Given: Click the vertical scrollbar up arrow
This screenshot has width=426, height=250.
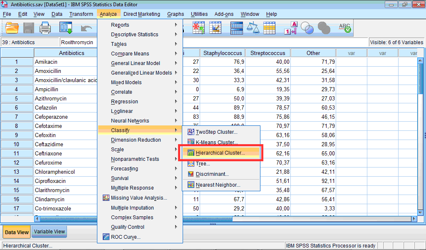Looking at the screenshot, I should click(420, 60).
